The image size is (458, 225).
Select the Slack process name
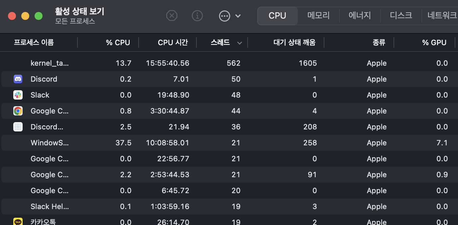coord(40,95)
